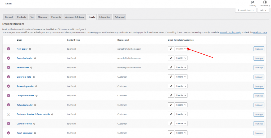Screen dimensions: 271x138
Task: Open the Disable dropdown for New order
Action: click(x=181, y=49)
